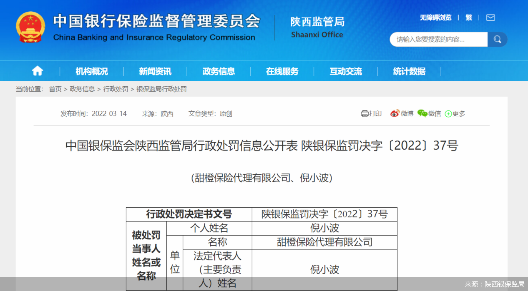Select the 政务信息 navigation item
Image resolution: width=528 pixels, height=291 pixels.
[219, 71]
